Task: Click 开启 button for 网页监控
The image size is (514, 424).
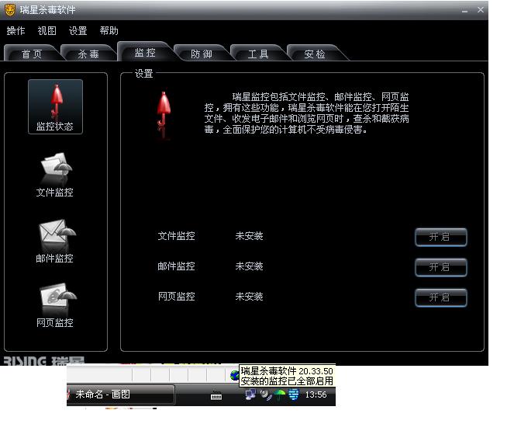Action: point(441,297)
